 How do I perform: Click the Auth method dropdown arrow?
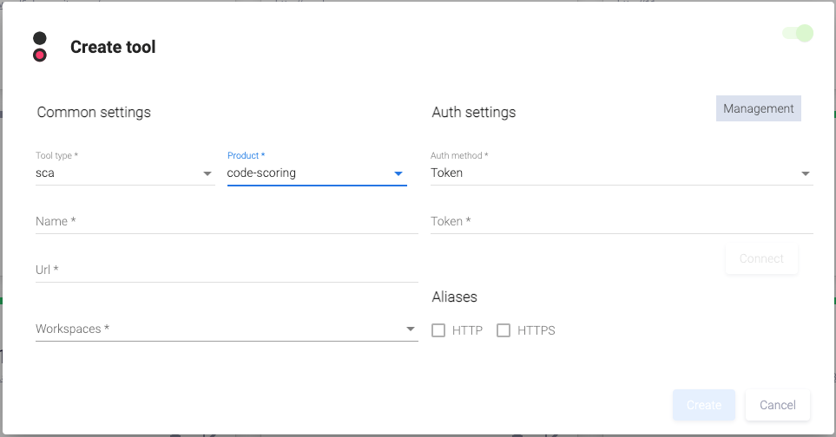[806, 173]
